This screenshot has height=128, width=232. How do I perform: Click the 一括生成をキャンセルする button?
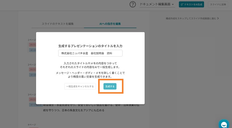click(80, 87)
